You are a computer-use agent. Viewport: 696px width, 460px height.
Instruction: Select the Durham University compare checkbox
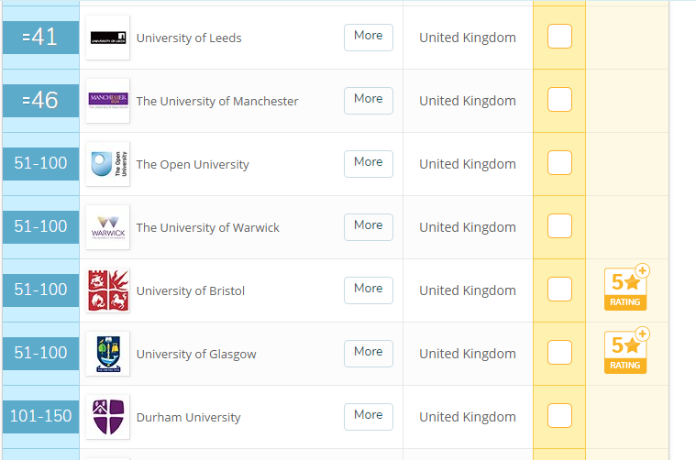[559, 416]
